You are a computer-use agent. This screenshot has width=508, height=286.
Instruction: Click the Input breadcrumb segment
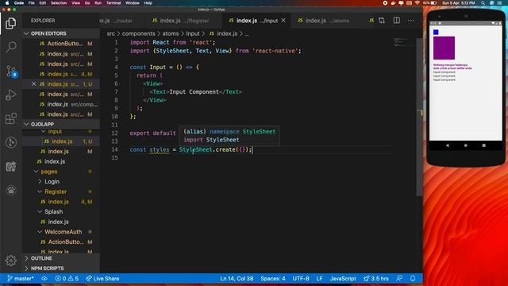tap(193, 33)
